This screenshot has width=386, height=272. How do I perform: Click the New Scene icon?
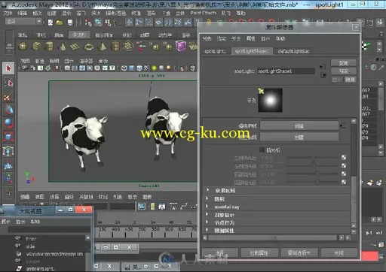pyautogui.click(x=51, y=23)
